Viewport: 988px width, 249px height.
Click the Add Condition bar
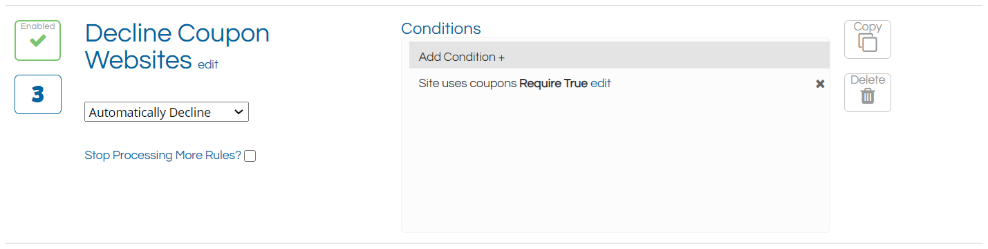pyautogui.click(x=619, y=56)
